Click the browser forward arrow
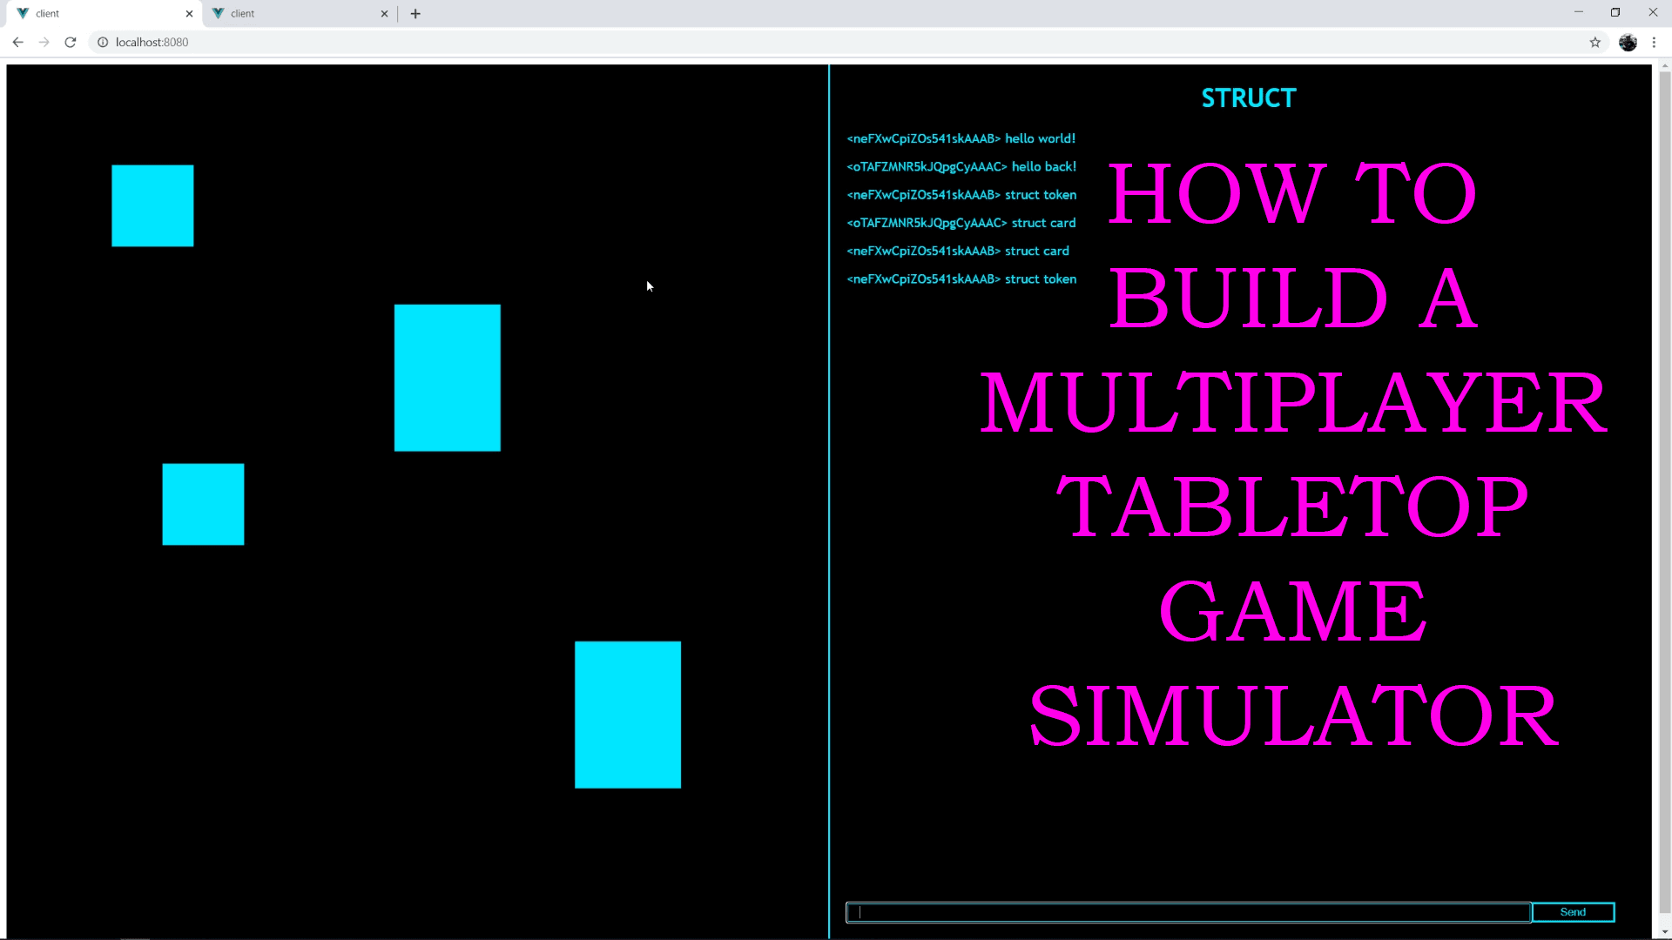The image size is (1672, 940). click(44, 42)
